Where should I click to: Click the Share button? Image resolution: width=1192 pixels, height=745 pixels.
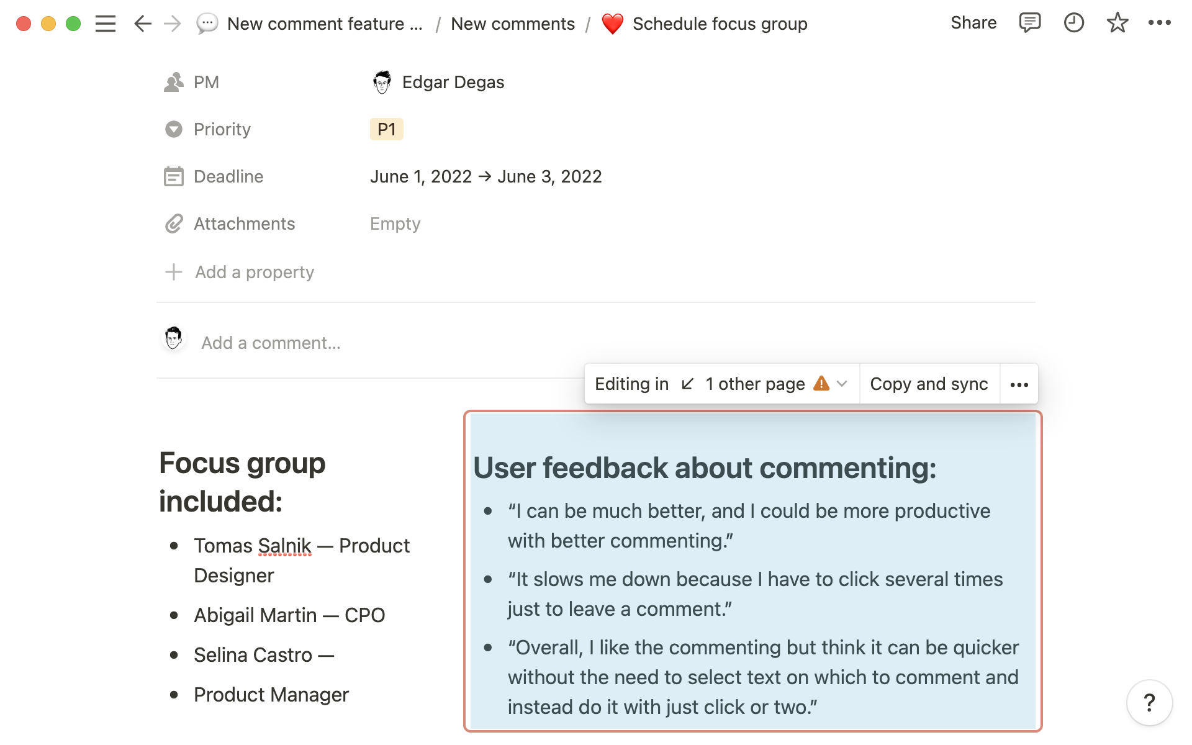coord(973,23)
